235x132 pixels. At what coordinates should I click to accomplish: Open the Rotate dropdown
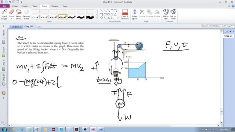pos(157,14)
